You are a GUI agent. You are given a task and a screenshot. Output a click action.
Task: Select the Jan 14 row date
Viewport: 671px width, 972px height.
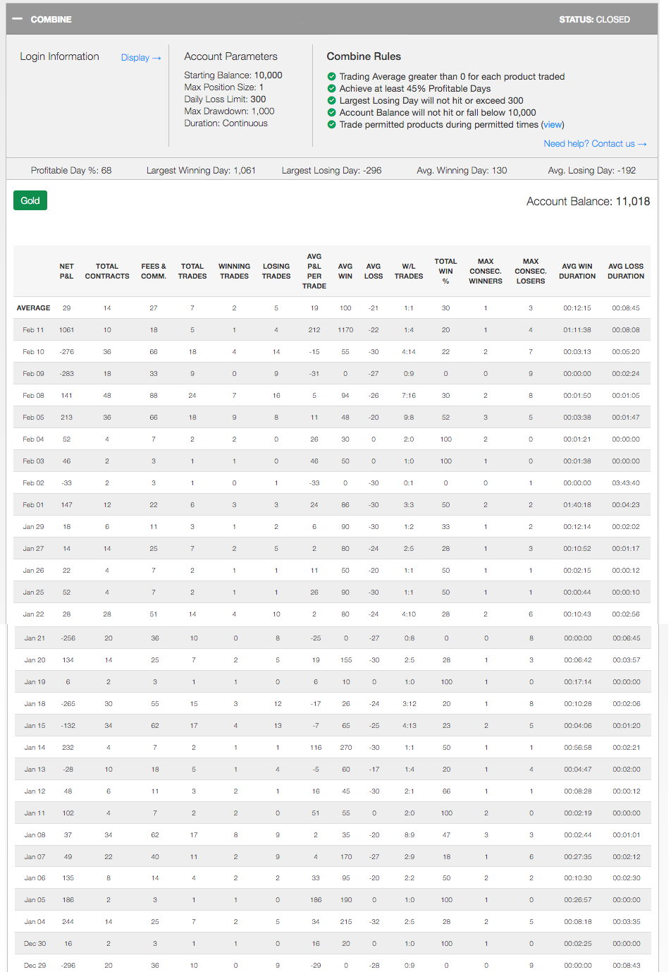(x=35, y=748)
